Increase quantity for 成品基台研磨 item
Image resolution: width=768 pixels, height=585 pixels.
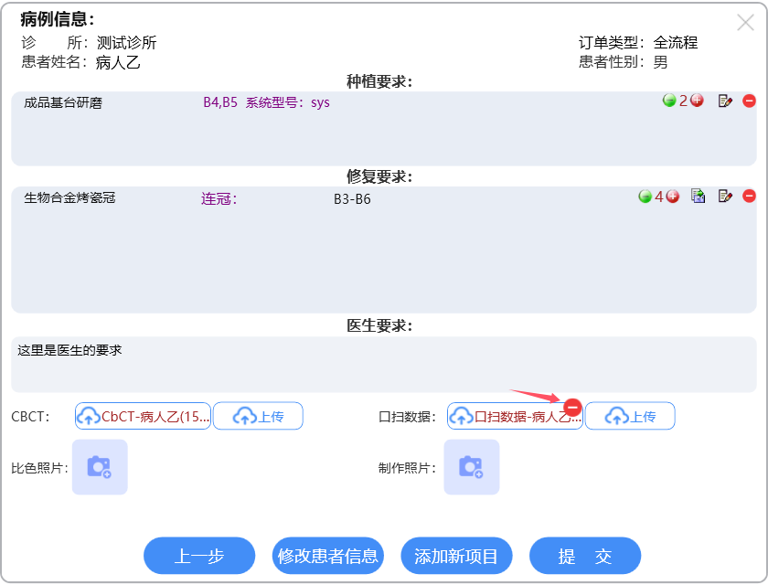click(697, 101)
